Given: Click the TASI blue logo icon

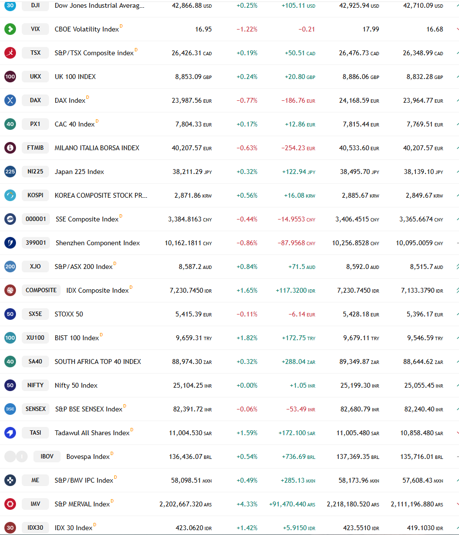Looking at the screenshot, I should (10, 433).
